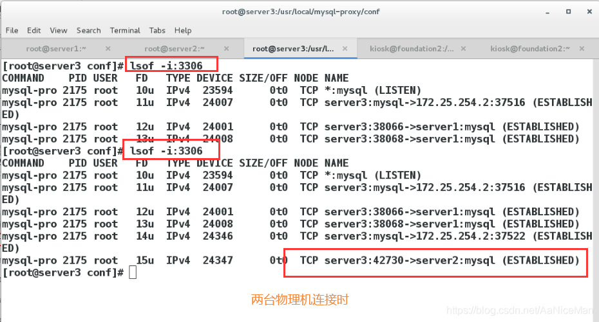The image size is (599, 322).
Task: Open the File menu
Action: tap(12, 30)
